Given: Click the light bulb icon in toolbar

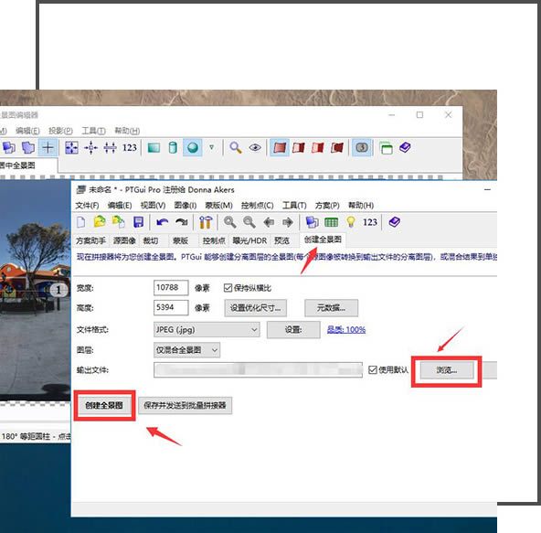Looking at the screenshot, I should (x=351, y=222).
